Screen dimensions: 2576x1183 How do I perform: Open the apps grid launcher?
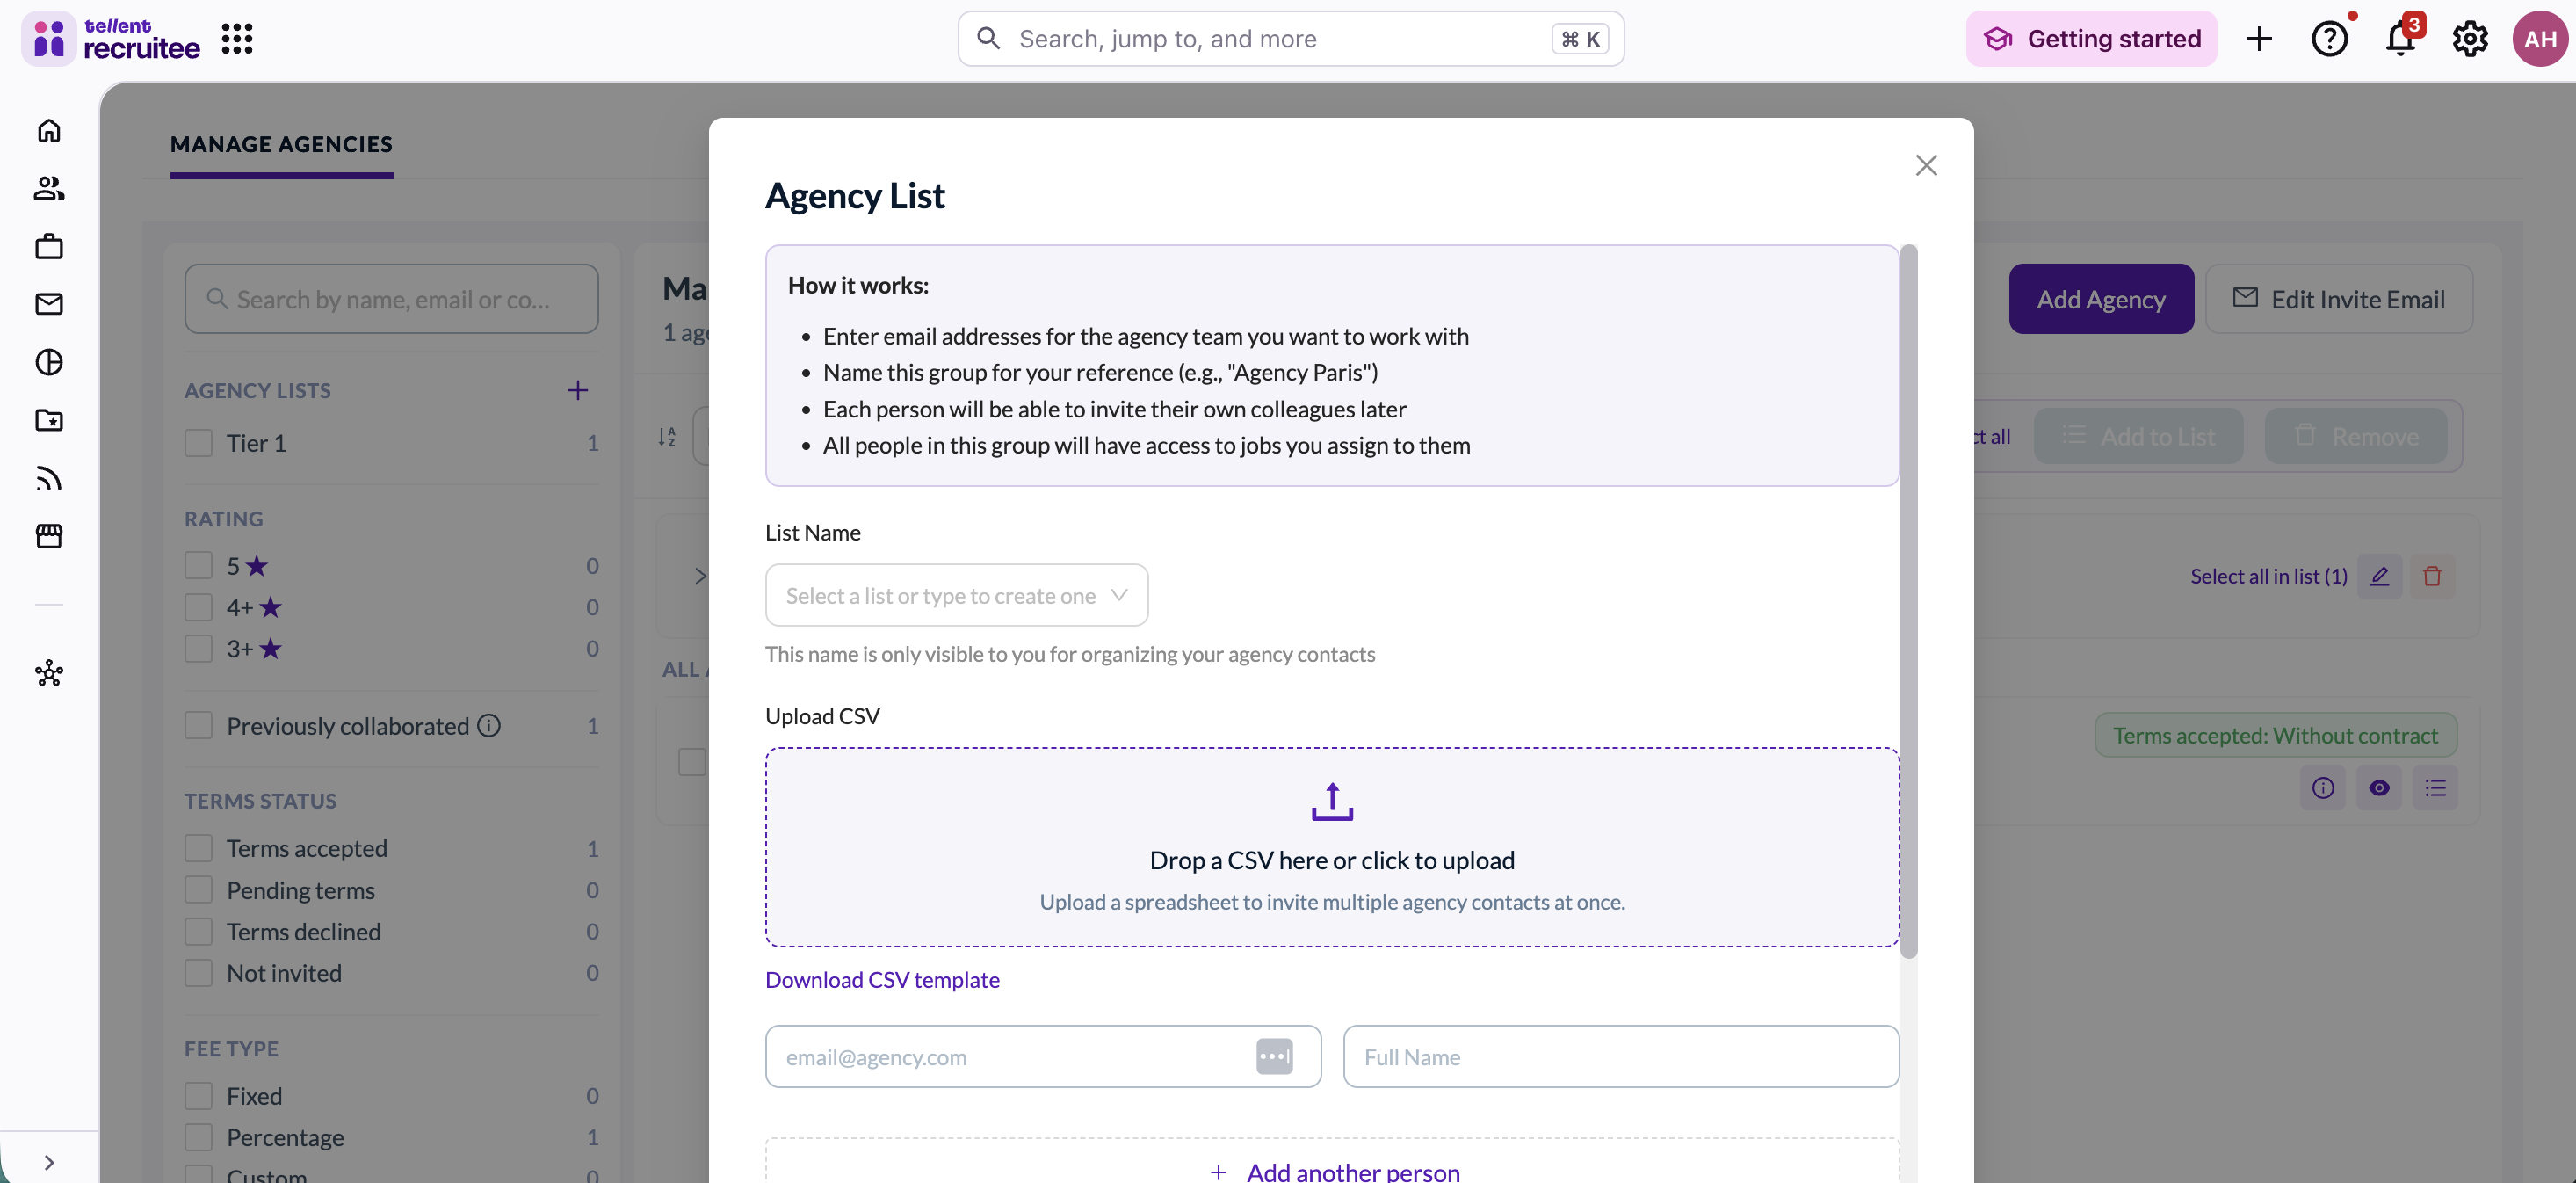pos(237,39)
